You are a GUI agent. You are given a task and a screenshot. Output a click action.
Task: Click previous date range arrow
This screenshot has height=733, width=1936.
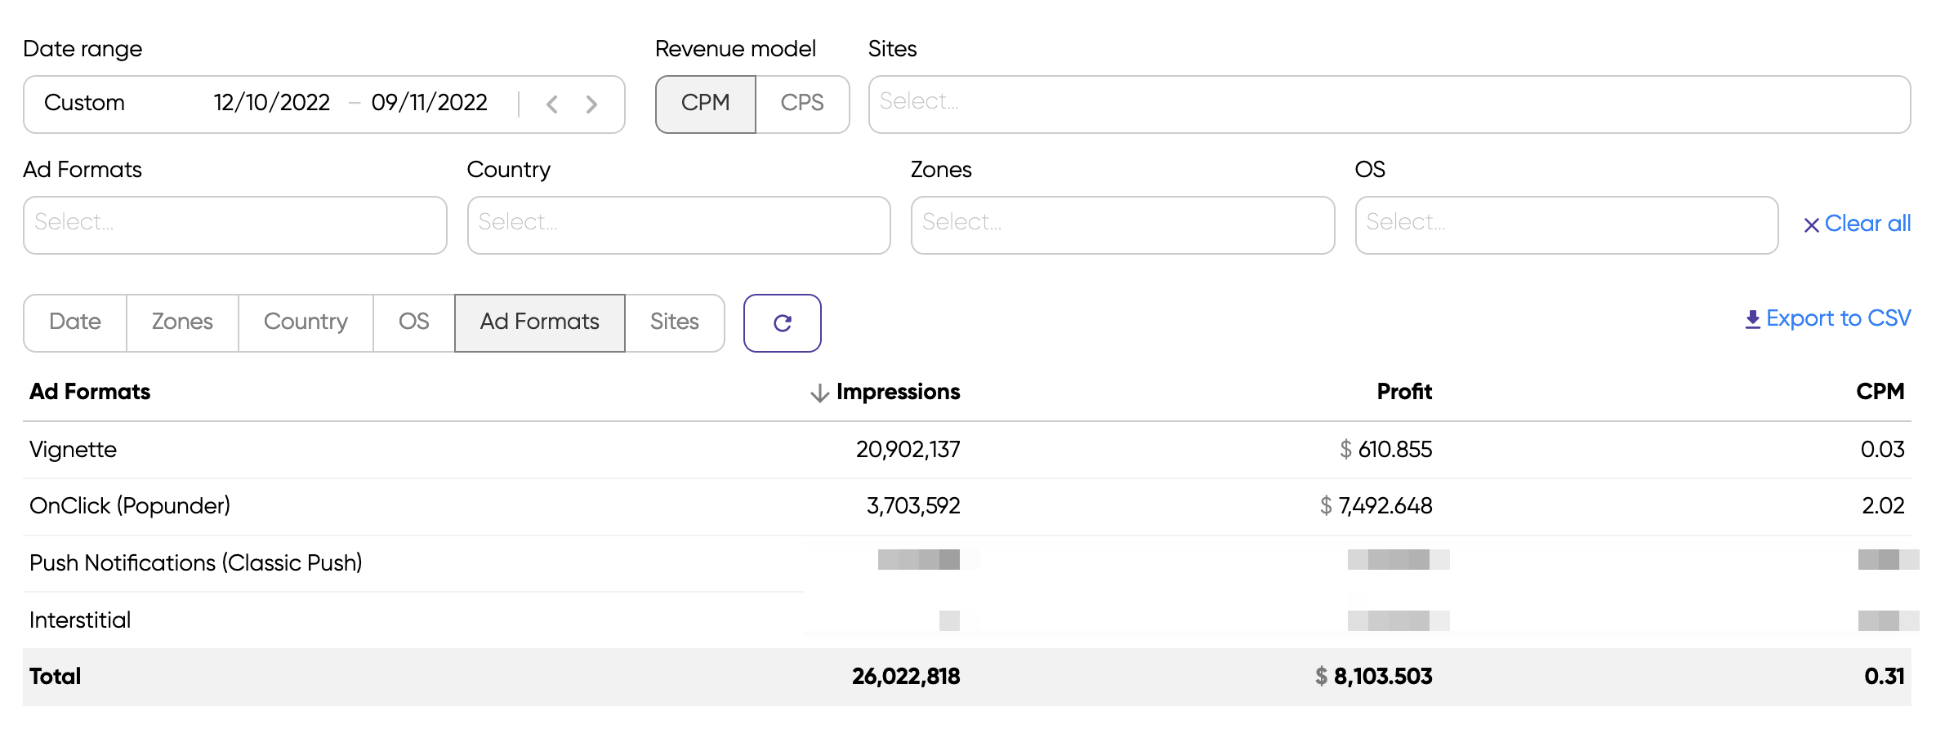pyautogui.click(x=552, y=104)
